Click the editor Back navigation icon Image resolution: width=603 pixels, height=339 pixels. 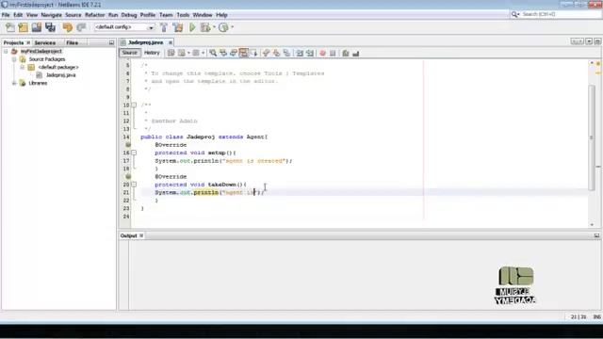[x=182, y=53]
